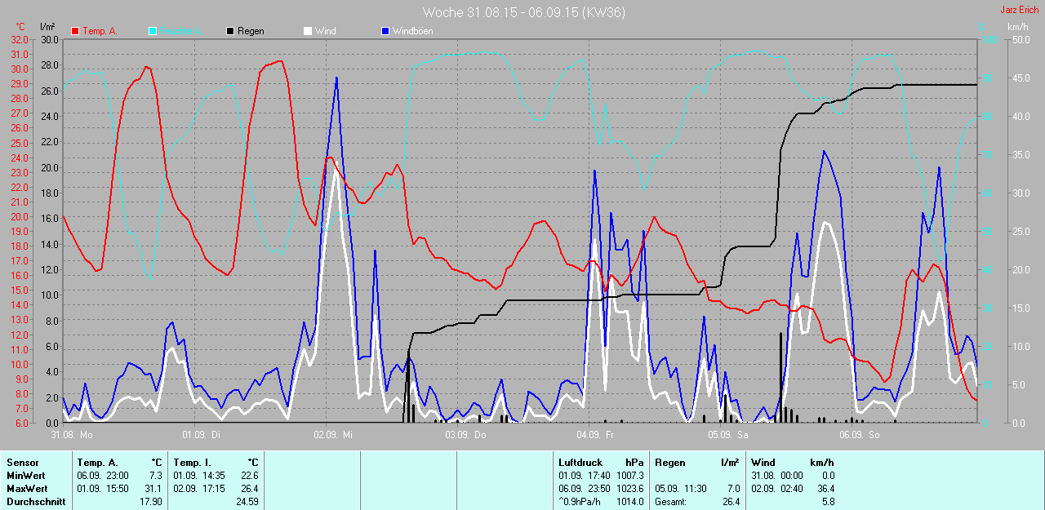Click the max wind value 36.4
Image resolution: width=1045 pixels, height=510 pixels.
tap(825, 489)
